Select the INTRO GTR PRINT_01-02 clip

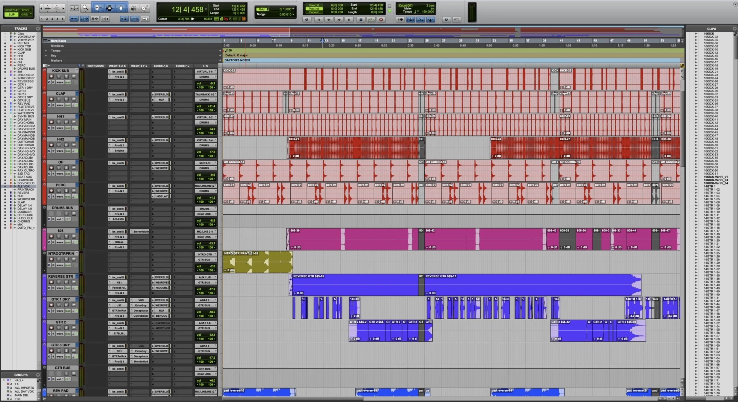(257, 262)
